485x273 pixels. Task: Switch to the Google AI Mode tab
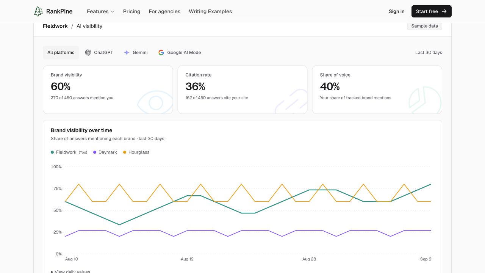tap(180, 53)
